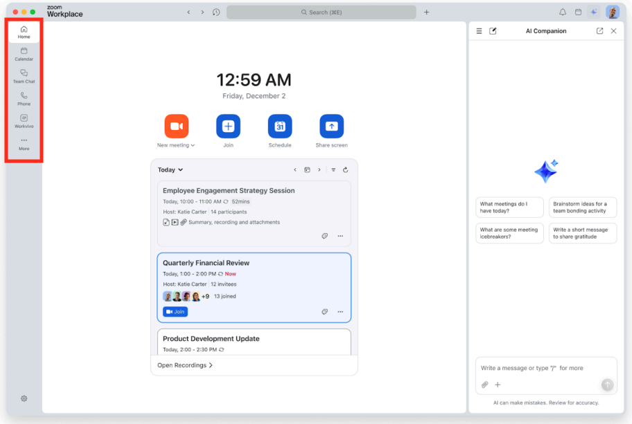Open Workvivo from the sidebar
632x424 pixels.
coord(24,122)
